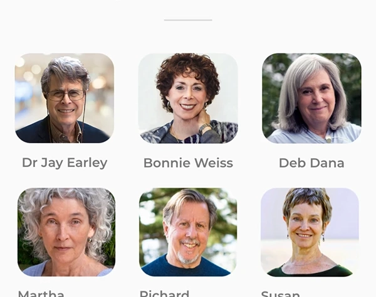Tap Deb Dana's photo tile
Viewport: 376px width, 297px height.
click(x=311, y=98)
